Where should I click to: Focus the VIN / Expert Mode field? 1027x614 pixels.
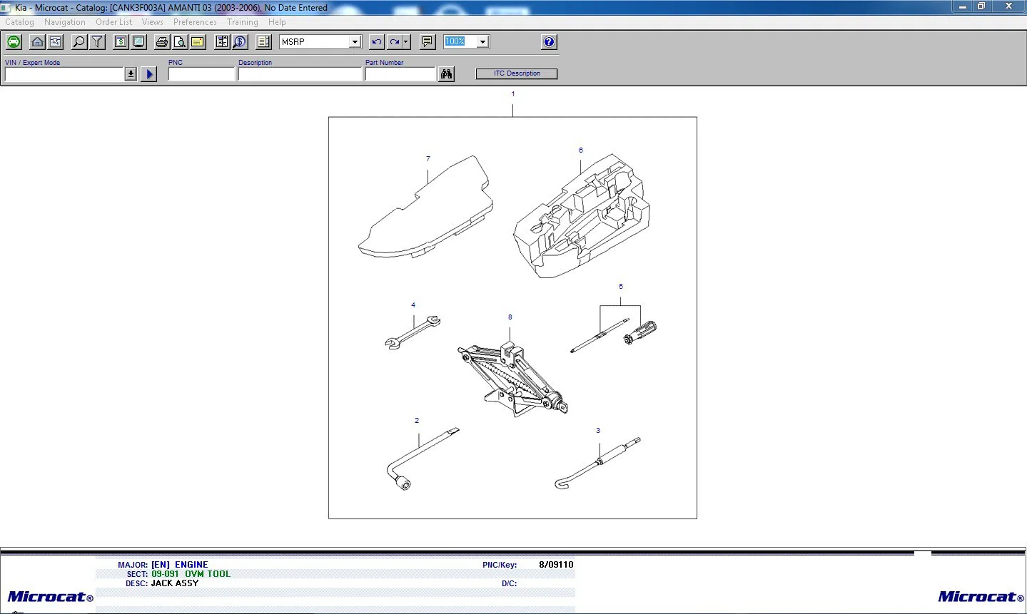click(x=64, y=74)
